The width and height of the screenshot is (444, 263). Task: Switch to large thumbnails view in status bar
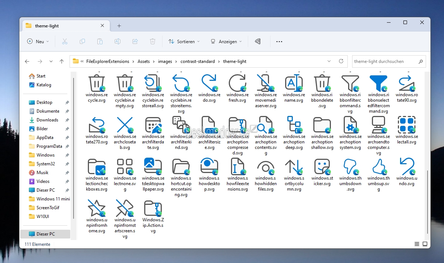[425, 244]
